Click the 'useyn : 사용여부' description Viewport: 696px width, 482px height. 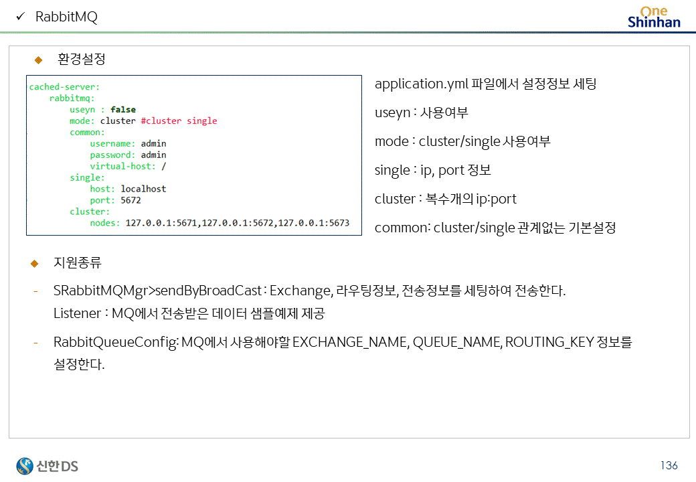pos(421,112)
